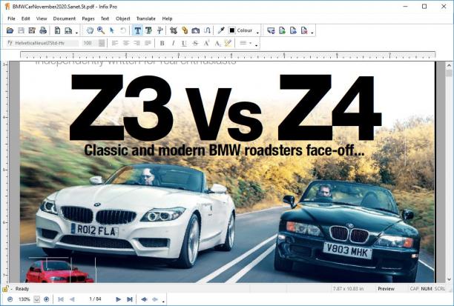Open the Help menu
Viewport: 454px width, 306px height.
pyautogui.click(x=167, y=19)
